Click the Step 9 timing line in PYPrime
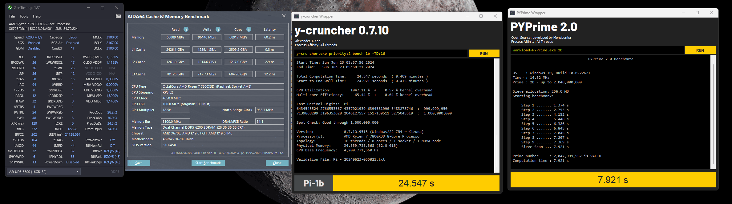The image size is (732, 204). coord(545,142)
